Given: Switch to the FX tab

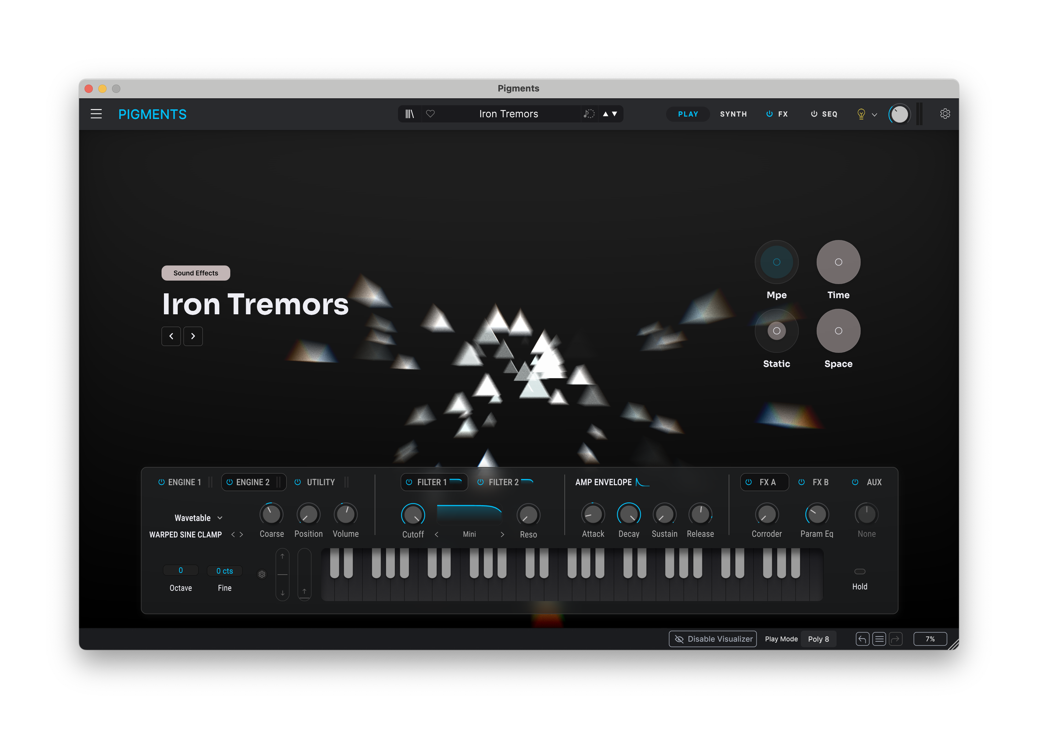Looking at the screenshot, I should coord(782,114).
